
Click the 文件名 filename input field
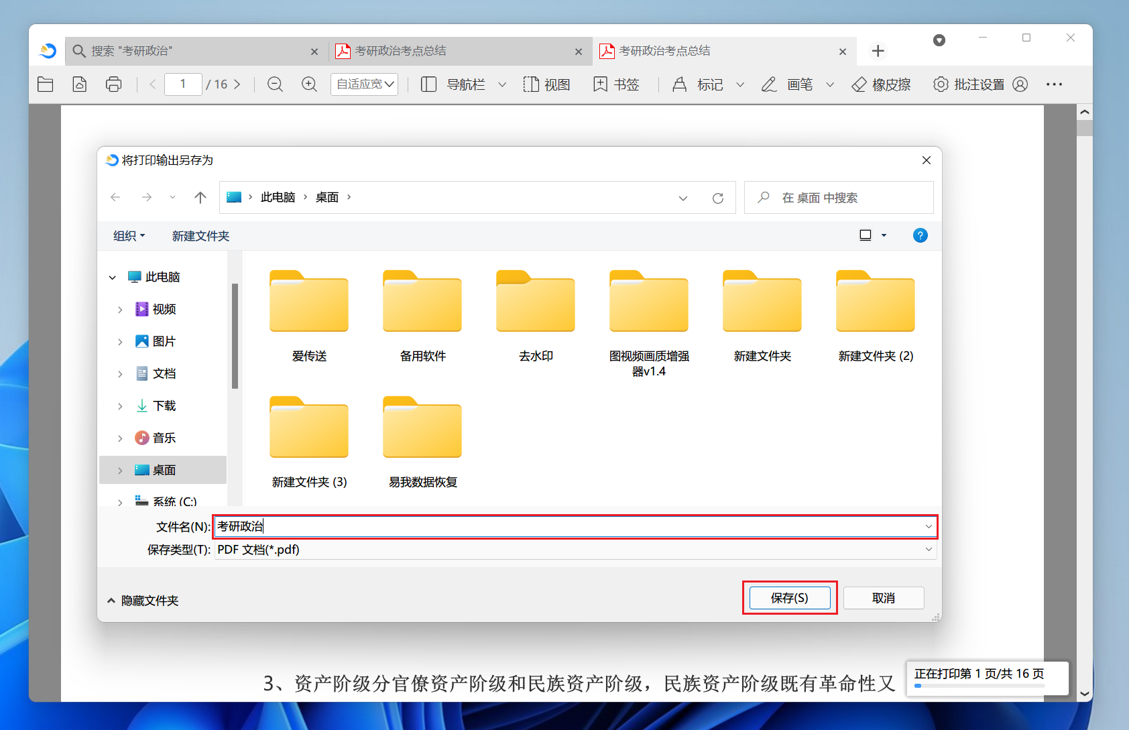575,527
